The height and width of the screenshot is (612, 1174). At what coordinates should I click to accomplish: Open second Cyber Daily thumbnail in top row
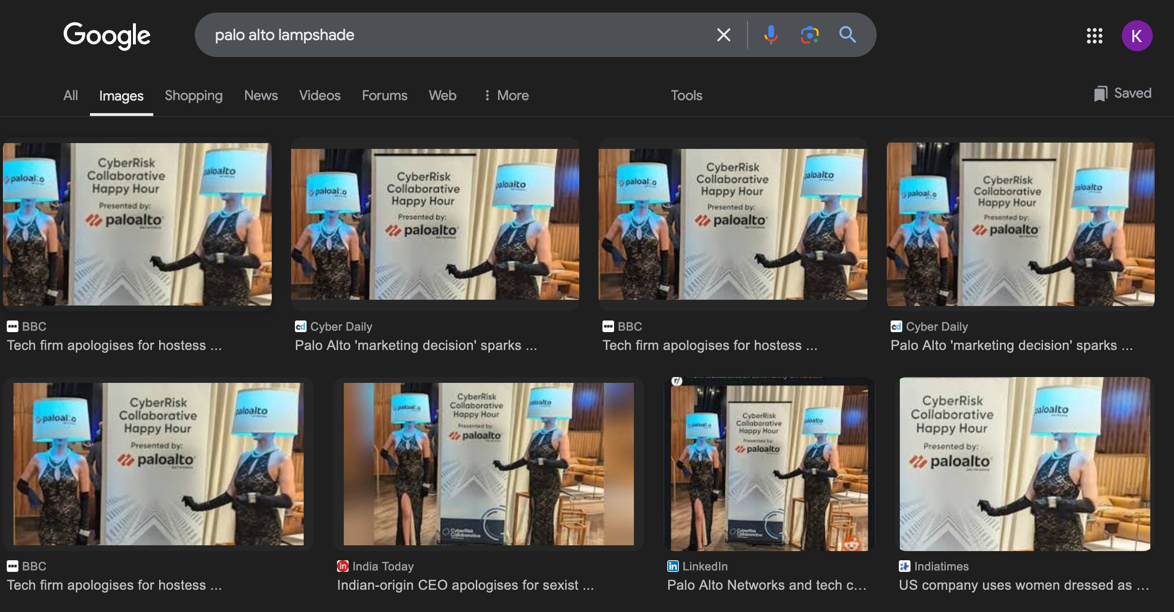coord(1021,224)
